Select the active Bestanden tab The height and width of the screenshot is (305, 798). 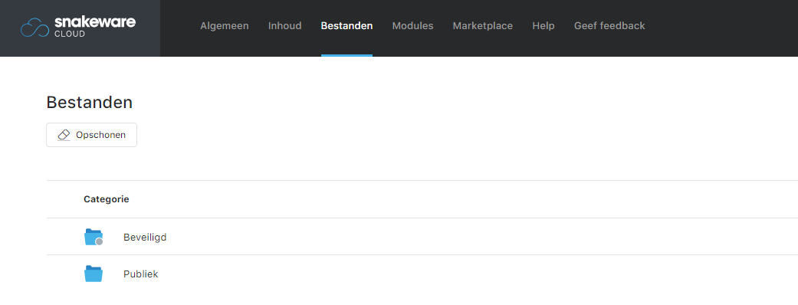(x=346, y=26)
